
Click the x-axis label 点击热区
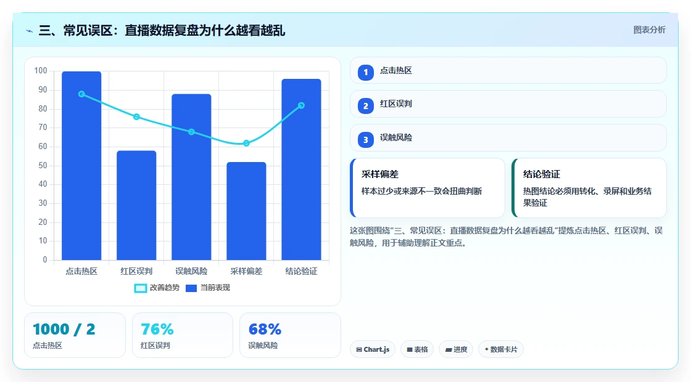(x=81, y=272)
